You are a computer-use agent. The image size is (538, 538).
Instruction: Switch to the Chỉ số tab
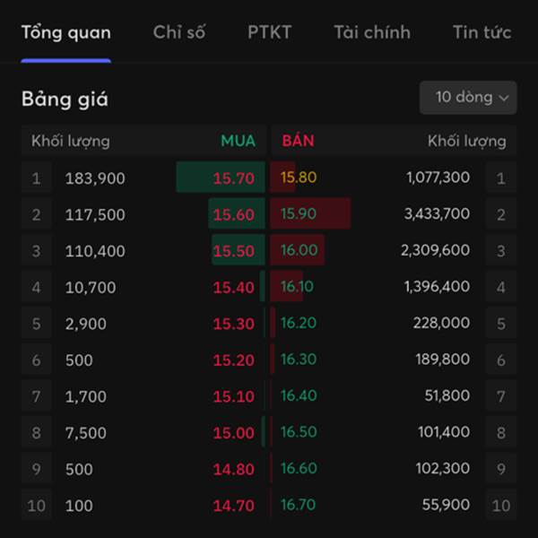pos(179,33)
